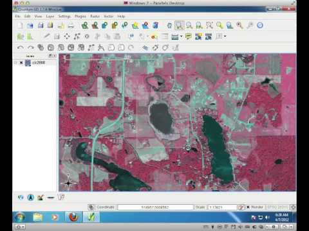Click the Quantum GIS taskbar button
309x231 pixels.
coord(91,217)
